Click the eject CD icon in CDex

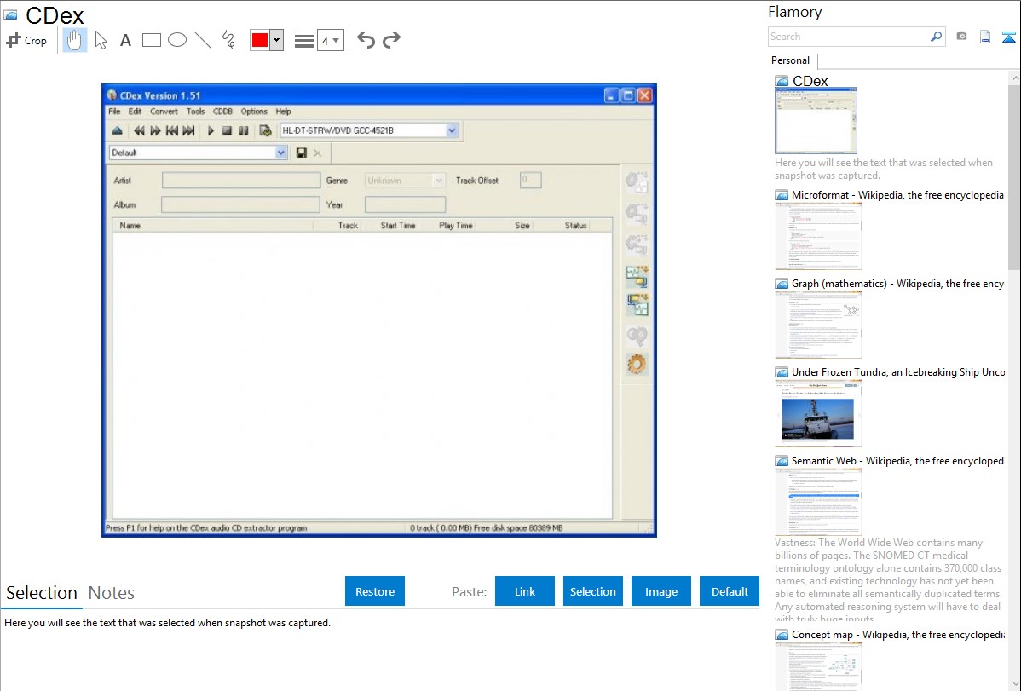tap(118, 130)
